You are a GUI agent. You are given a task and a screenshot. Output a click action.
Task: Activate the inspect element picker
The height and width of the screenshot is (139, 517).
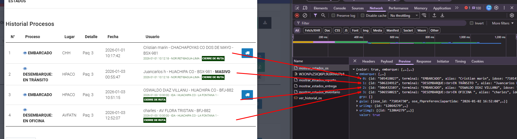(297, 8)
